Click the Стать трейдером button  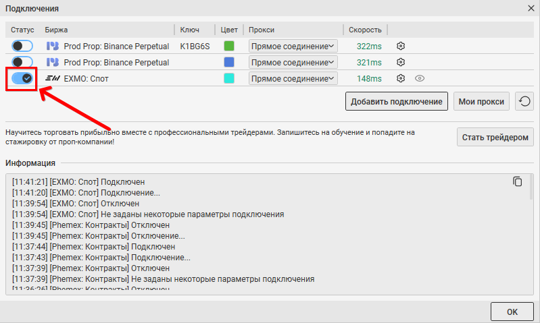point(495,137)
